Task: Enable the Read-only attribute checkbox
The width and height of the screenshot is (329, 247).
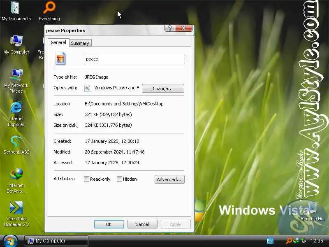Action: 86,179
